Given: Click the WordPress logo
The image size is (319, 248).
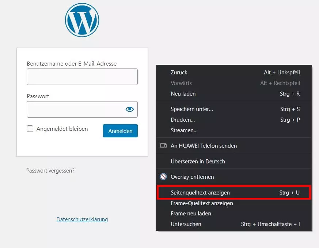Looking at the screenshot, I should (x=82, y=20).
